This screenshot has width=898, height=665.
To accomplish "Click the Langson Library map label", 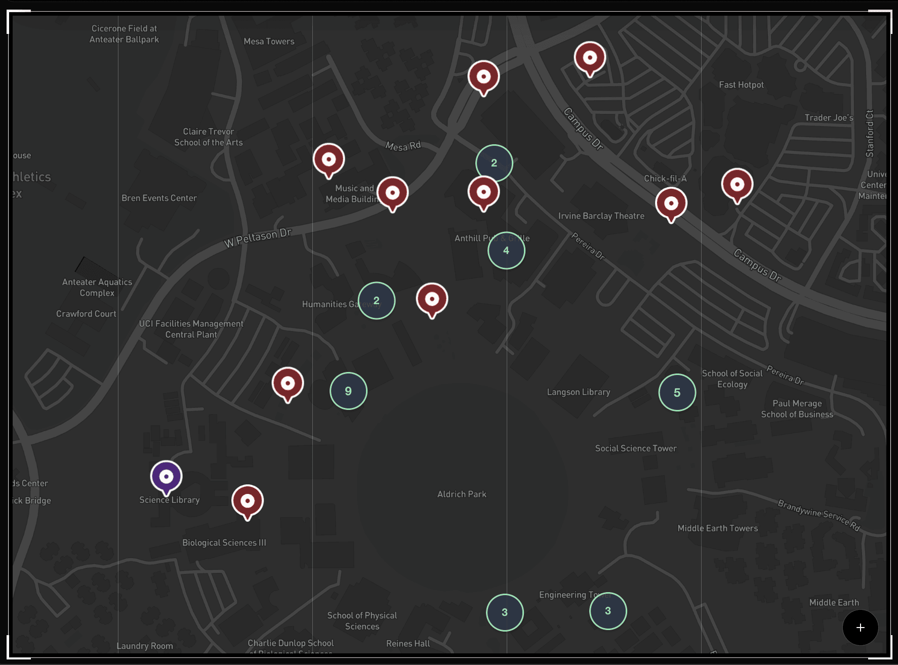I will (x=578, y=392).
